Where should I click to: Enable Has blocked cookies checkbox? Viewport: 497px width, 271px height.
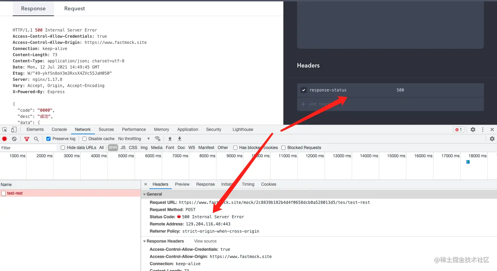[235, 148]
